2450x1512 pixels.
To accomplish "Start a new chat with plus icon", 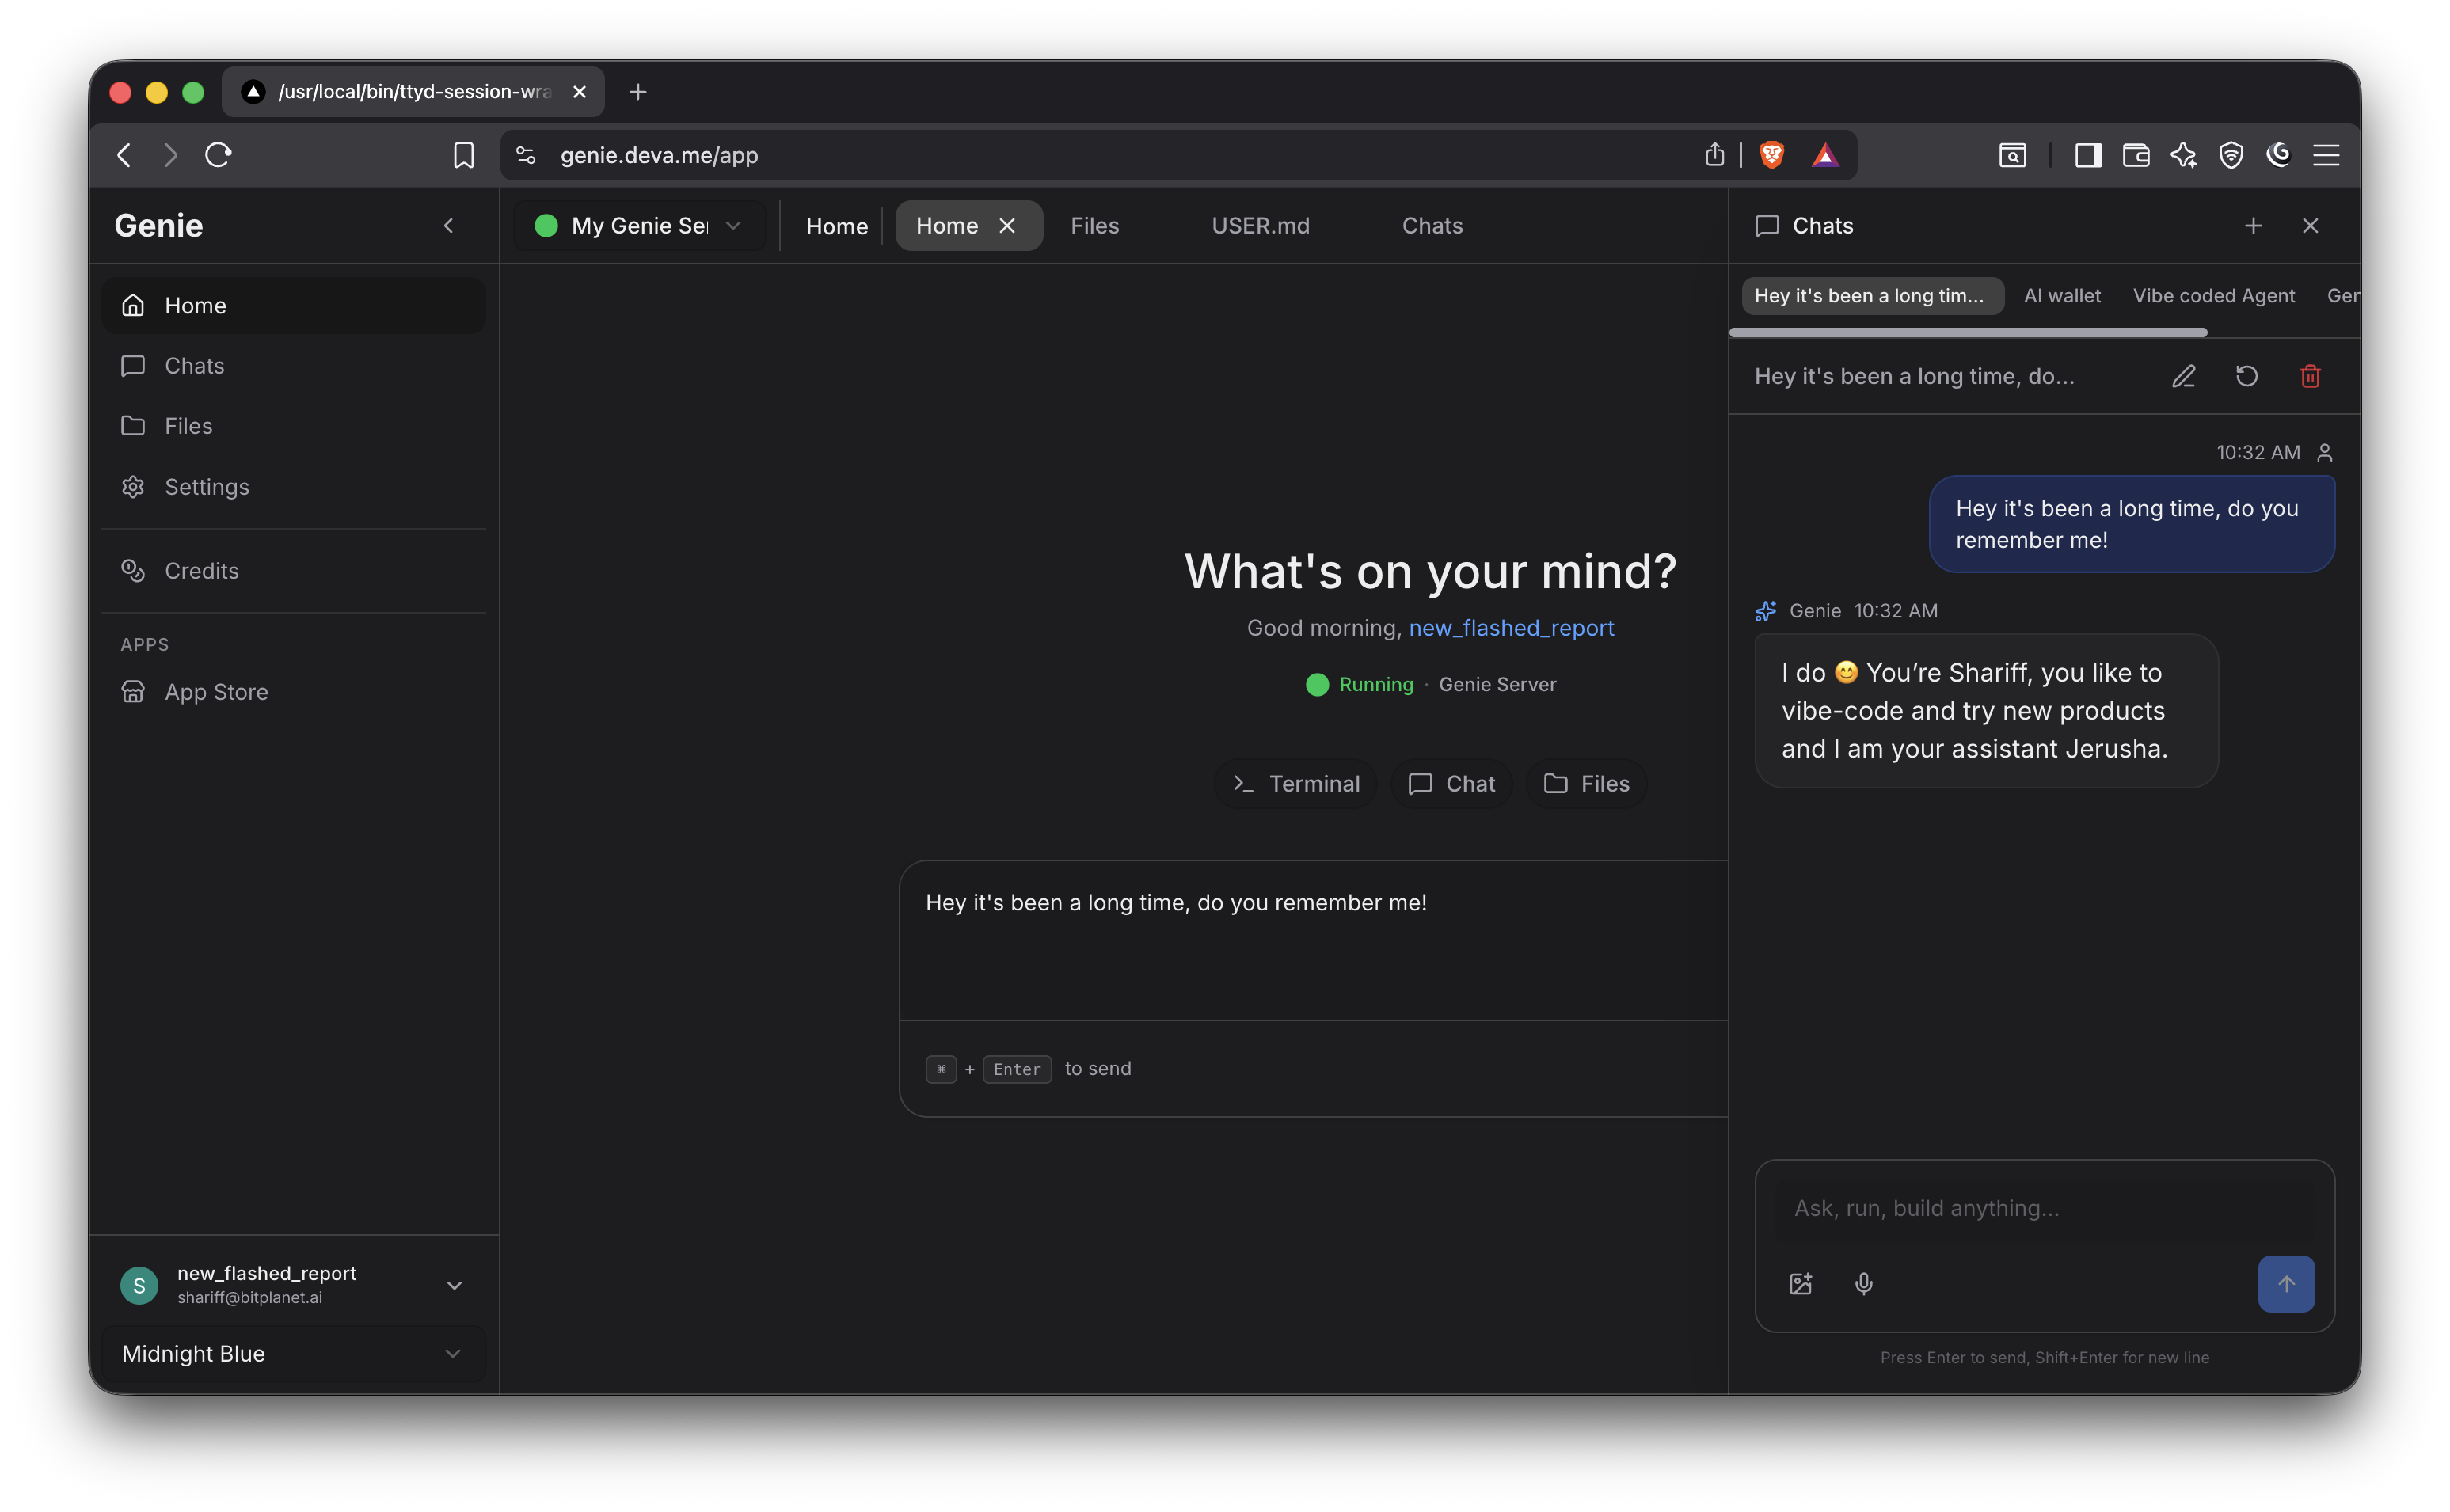I will [x=2253, y=226].
